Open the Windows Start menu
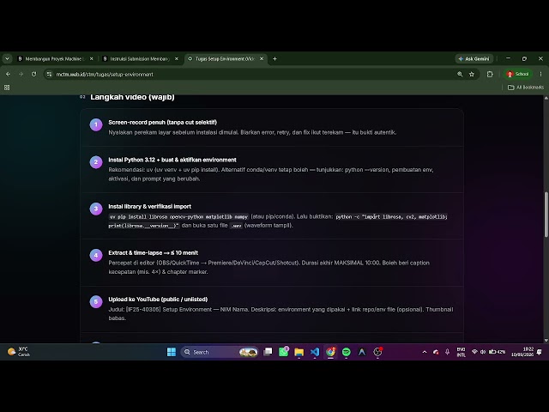This screenshot has height=412, width=549. 172,352
